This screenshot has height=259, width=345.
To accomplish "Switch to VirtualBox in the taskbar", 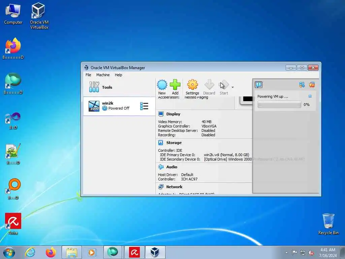I will coord(155,252).
